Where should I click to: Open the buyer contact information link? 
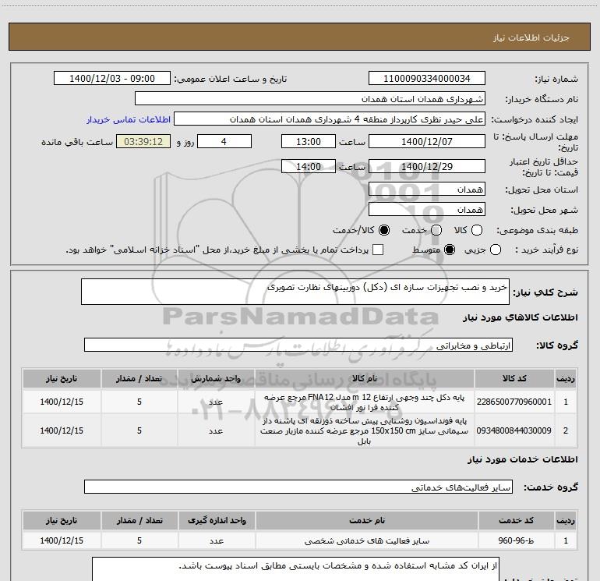[129, 119]
